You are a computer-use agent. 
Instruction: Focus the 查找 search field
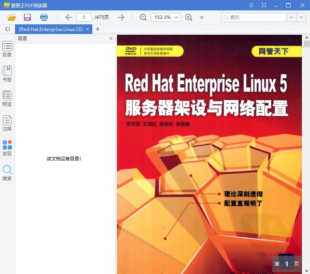click(254, 17)
